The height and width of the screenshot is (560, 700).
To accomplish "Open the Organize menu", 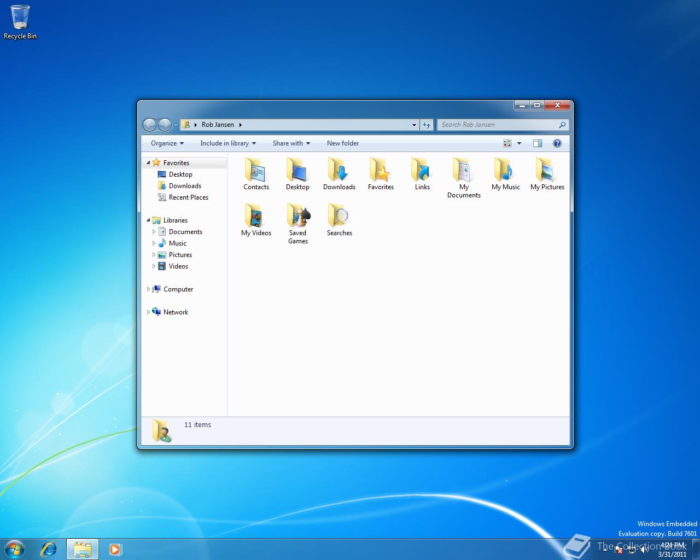I will click(x=166, y=143).
